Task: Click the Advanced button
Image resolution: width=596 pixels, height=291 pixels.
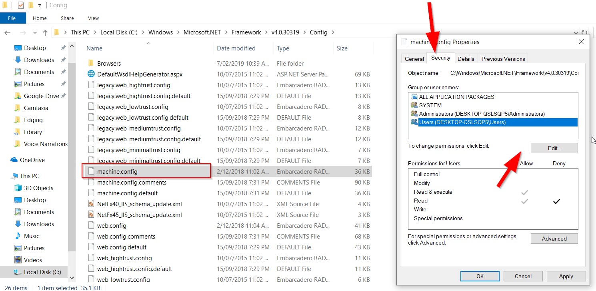Action: pos(554,239)
